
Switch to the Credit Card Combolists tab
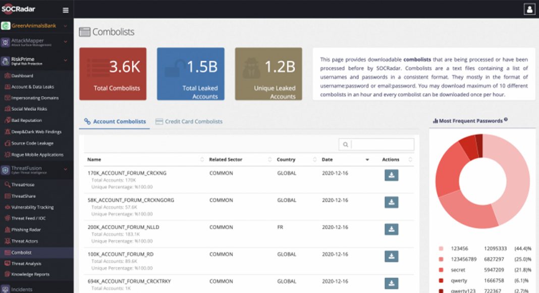189,121
